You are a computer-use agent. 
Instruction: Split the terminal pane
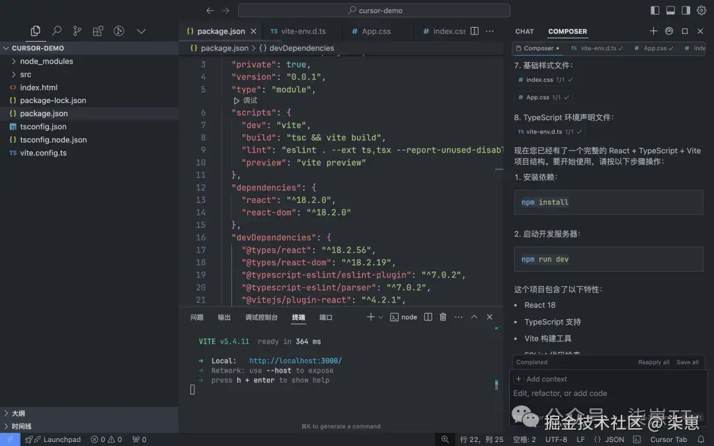tap(428, 316)
